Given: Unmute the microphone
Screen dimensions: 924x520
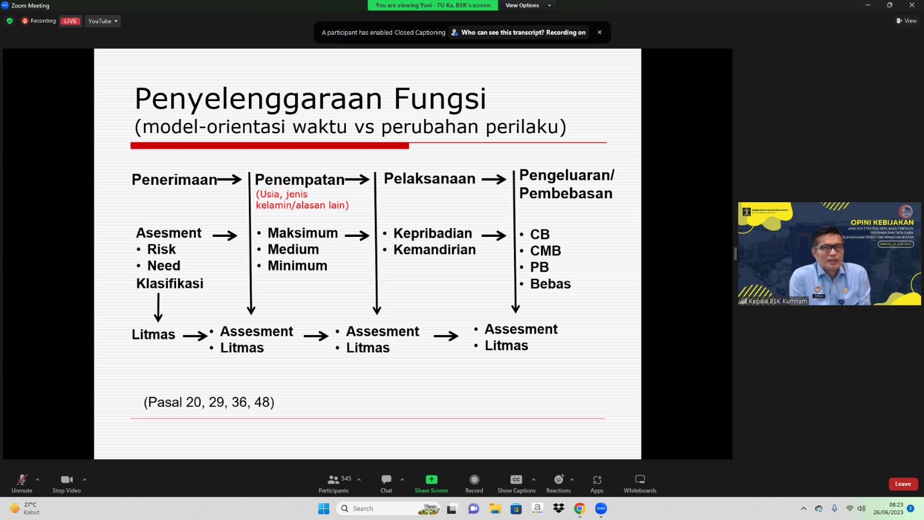Looking at the screenshot, I should pos(22,480).
